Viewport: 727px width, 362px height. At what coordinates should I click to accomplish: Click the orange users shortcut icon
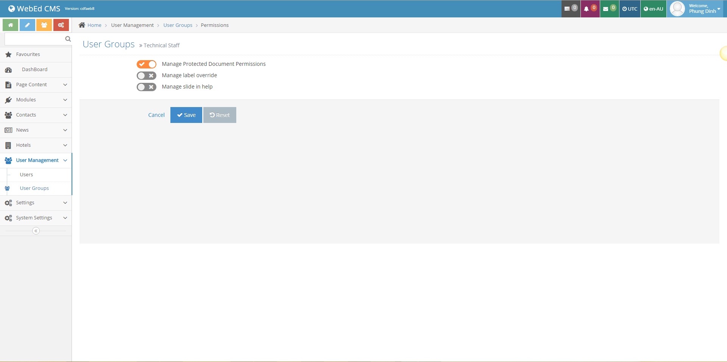click(44, 25)
